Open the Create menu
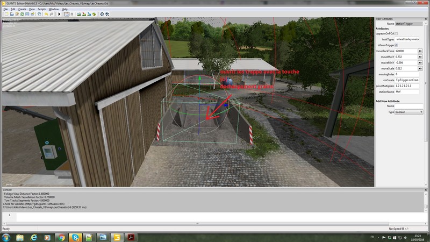The width and height of the screenshot is (430, 242). [22, 9]
